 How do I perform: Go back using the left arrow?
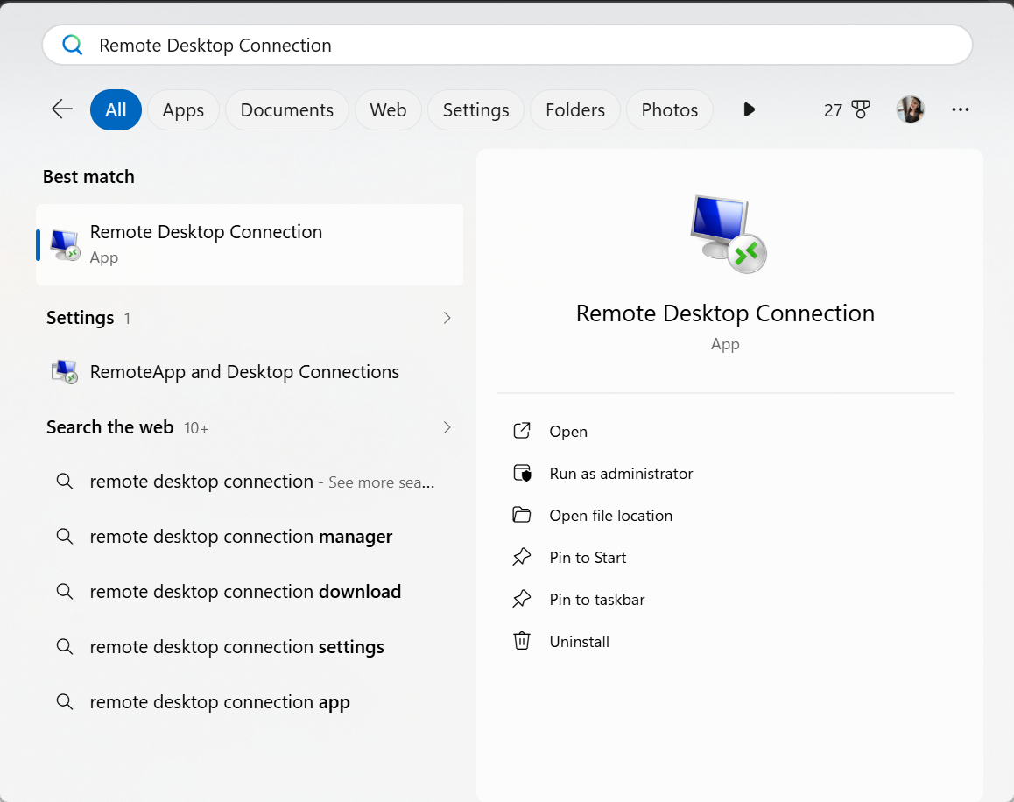[x=62, y=109]
